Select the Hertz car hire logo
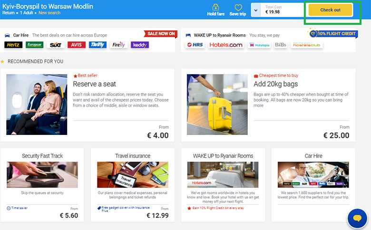371x230 pixels. 13,45
